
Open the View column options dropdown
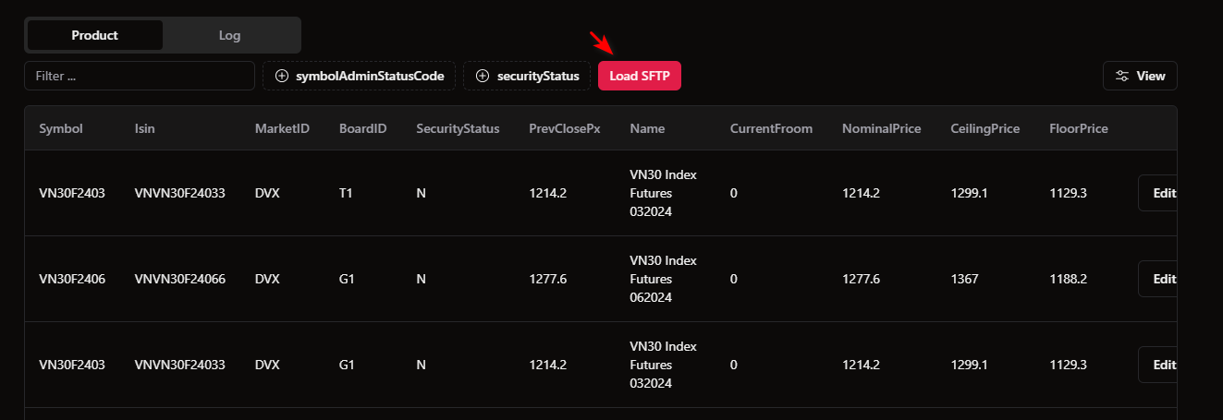tap(1140, 76)
